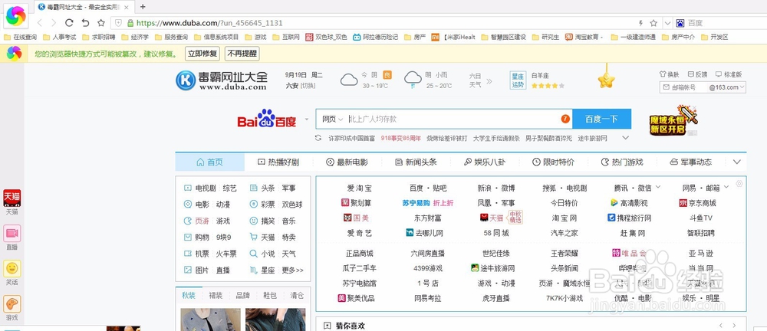Open the search engine switch arrow beside Baidu logo
The width and height of the screenshot is (767, 331).
pyautogui.click(x=307, y=119)
